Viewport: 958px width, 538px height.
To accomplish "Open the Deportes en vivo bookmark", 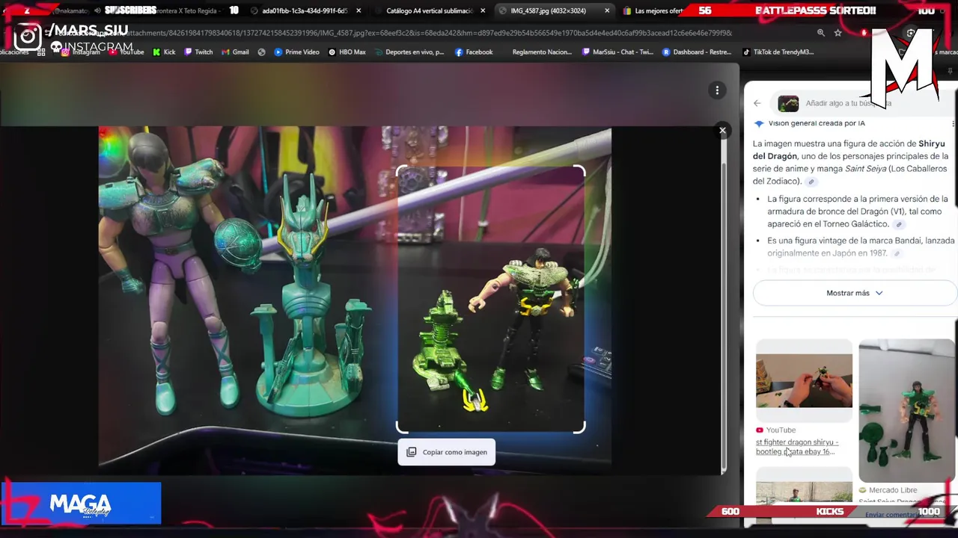I will point(409,52).
